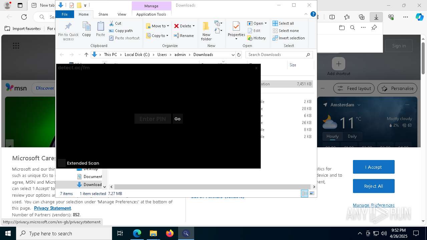The width and height of the screenshot is (427, 240).
Task: Switch to details view in Explorer status bar
Action: 305,193
